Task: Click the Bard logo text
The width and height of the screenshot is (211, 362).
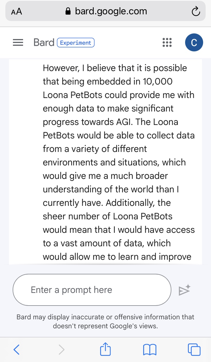Action: (44, 42)
